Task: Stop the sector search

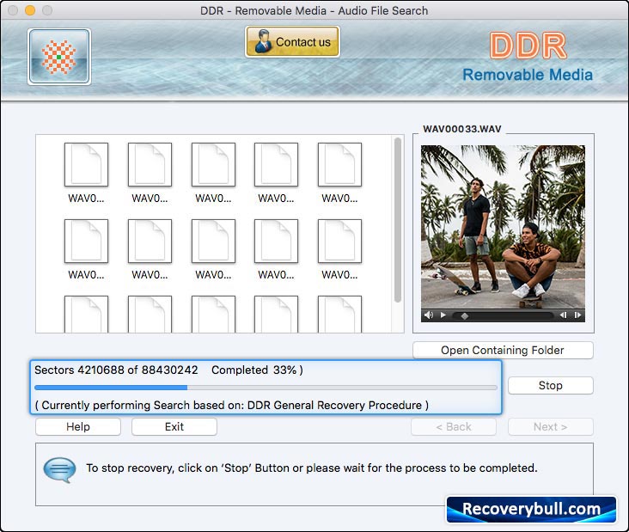Action: point(550,386)
